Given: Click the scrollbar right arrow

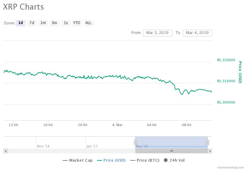Looking at the screenshot, I should (x=210, y=151).
